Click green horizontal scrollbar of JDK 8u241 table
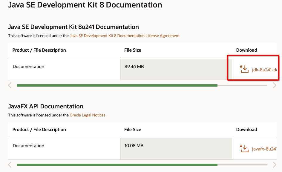The image size is (282, 172). coord(117,85)
